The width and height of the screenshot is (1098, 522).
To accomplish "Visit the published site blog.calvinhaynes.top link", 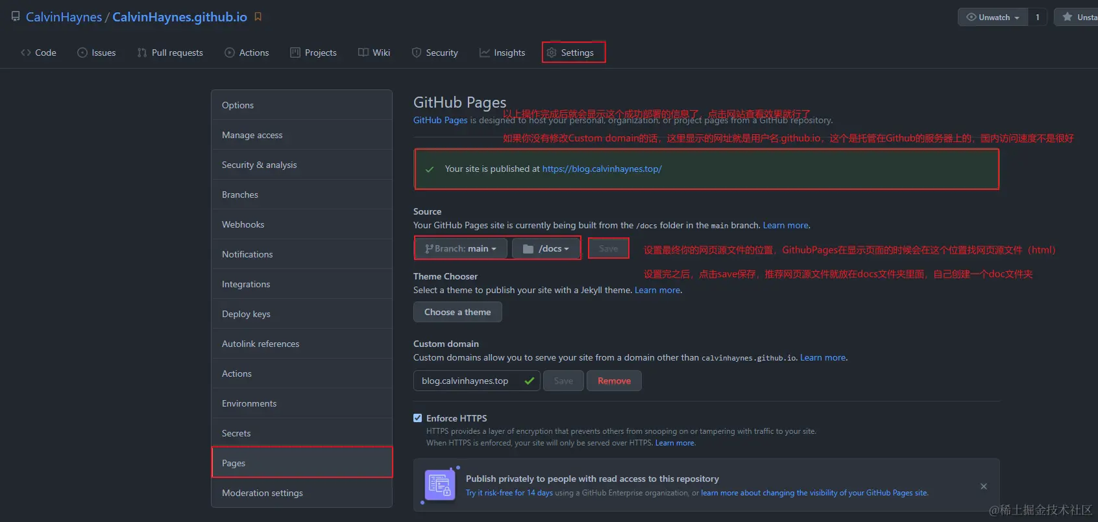I will [x=602, y=169].
